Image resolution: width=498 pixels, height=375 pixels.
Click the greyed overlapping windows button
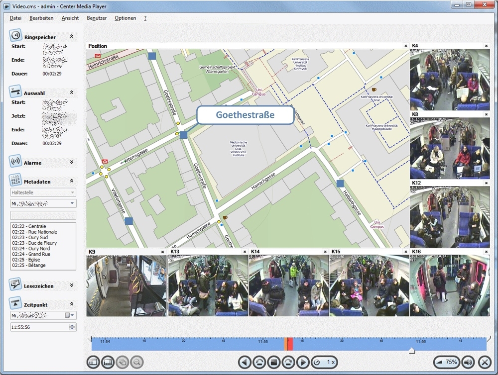[123, 362]
